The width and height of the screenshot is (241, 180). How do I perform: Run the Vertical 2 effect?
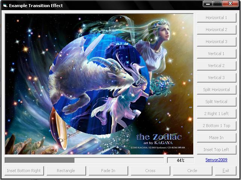[x=216, y=66]
